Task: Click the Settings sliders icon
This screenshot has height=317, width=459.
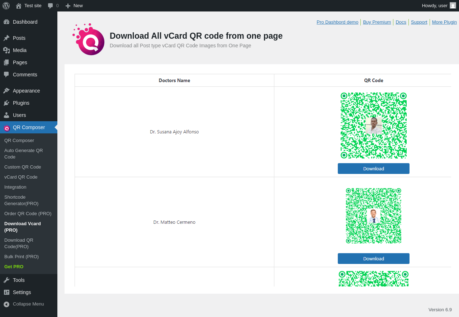Action: (x=6, y=292)
